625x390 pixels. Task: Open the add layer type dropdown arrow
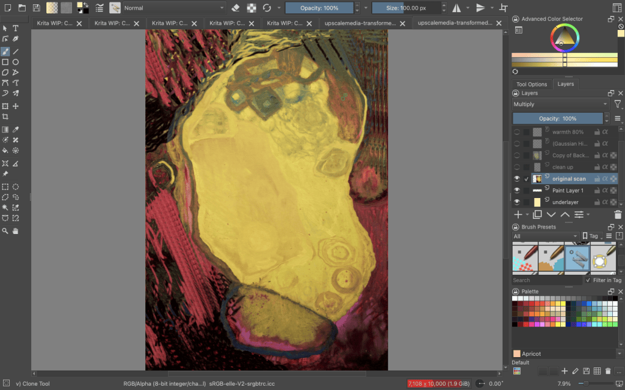(527, 215)
